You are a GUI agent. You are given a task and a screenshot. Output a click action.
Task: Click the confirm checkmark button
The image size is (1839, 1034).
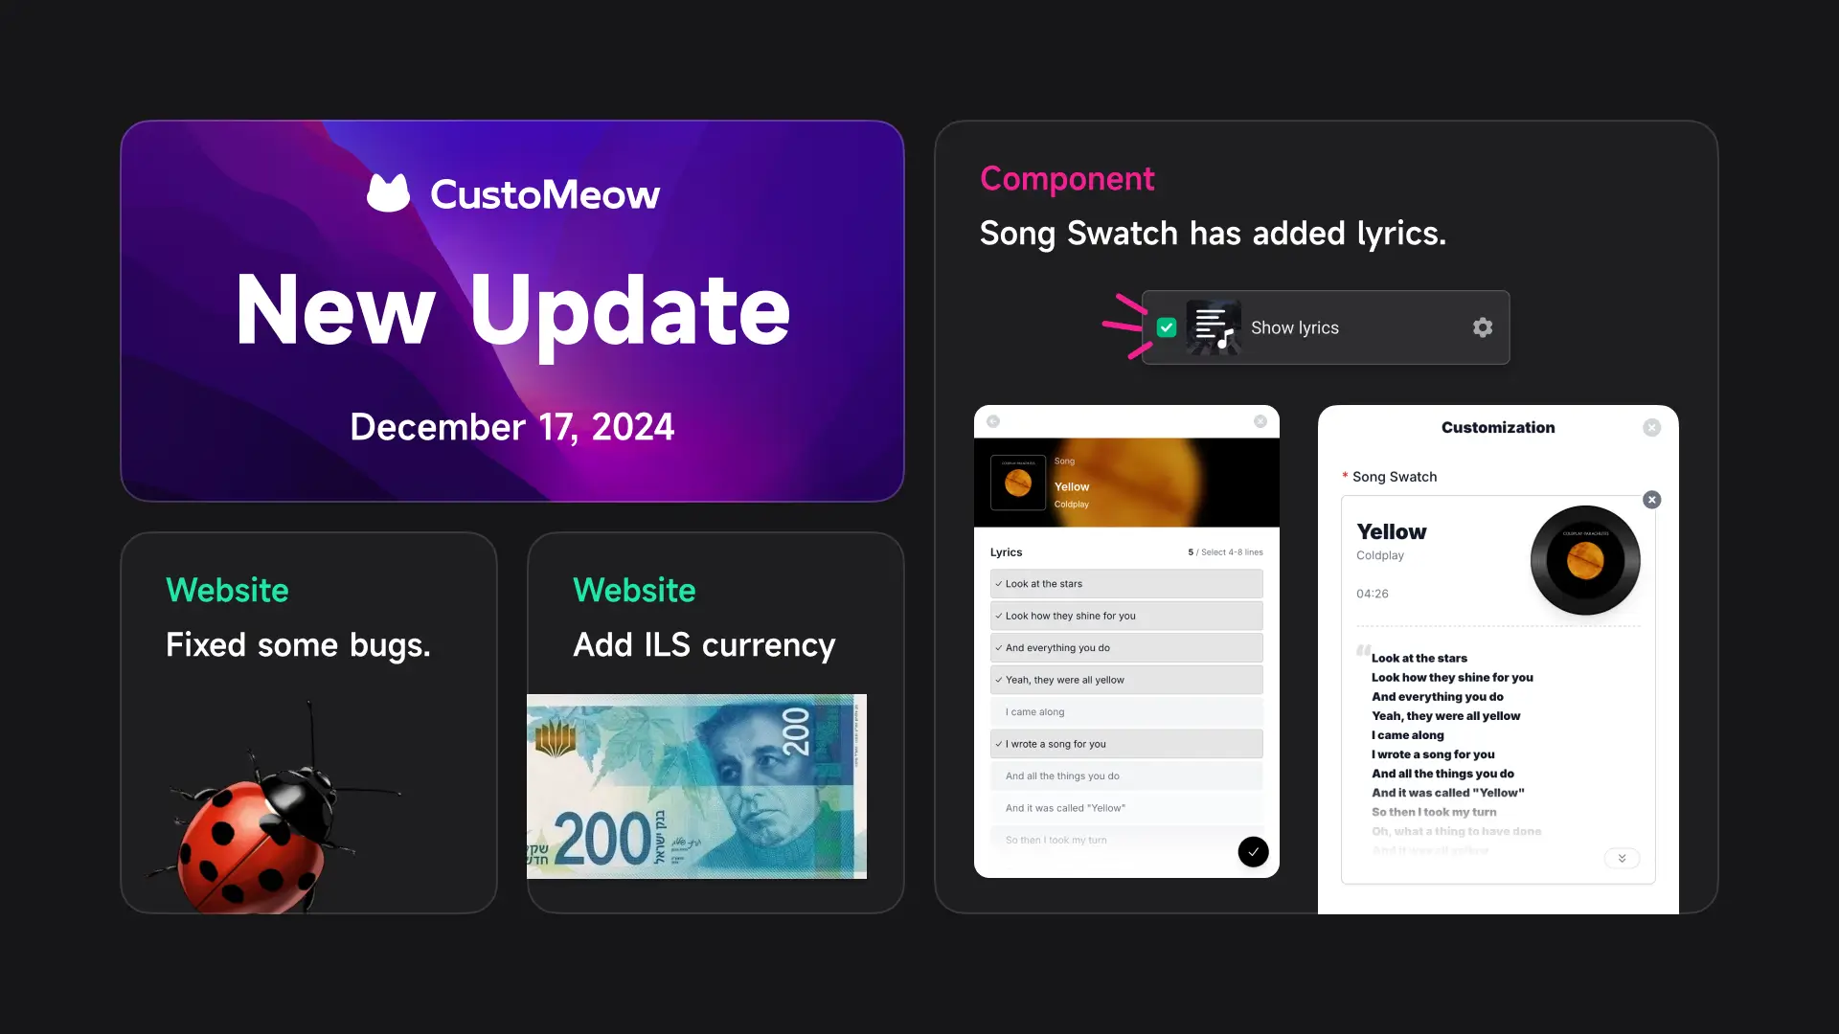tap(1252, 851)
